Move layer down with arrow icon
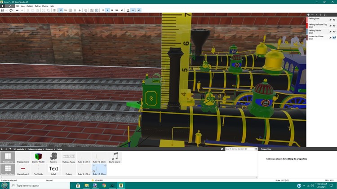This screenshot has height=189, width=337. click(324, 15)
